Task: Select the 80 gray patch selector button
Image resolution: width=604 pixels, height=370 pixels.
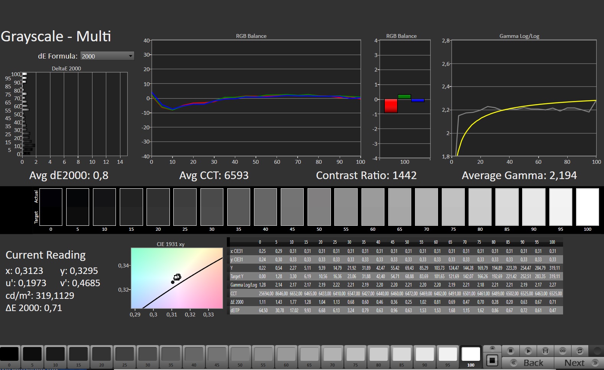Action: click(378, 357)
